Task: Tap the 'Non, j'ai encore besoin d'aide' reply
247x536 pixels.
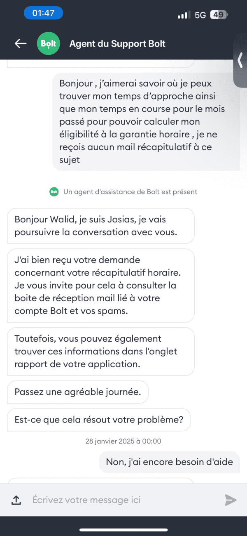Action: pyautogui.click(x=170, y=462)
